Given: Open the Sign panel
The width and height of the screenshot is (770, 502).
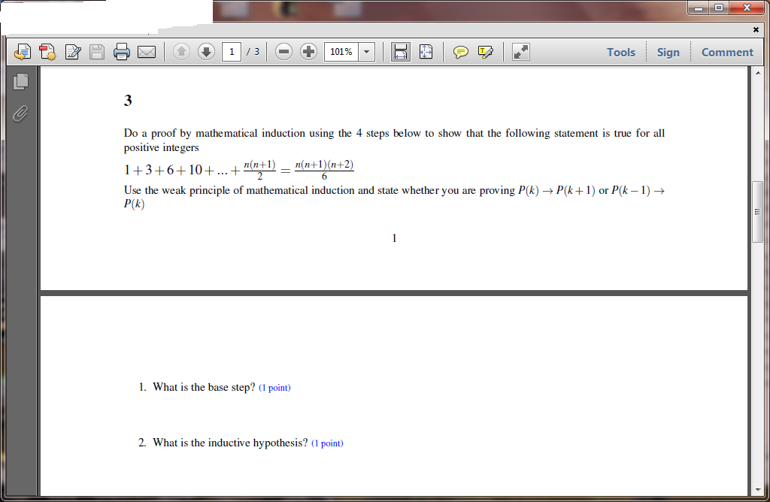Looking at the screenshot, I should pos(668,52).
